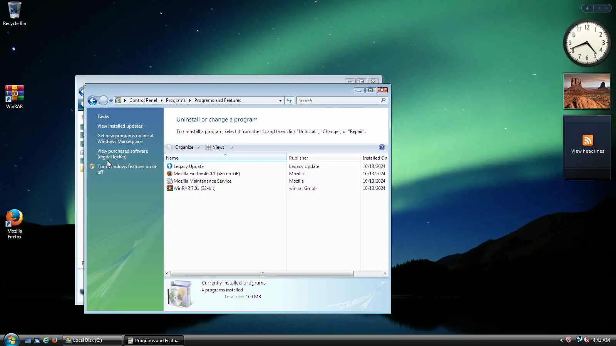Go to Control Panel in breadcrumb
This screenshot has height=346, width=616.
[143, 100]
